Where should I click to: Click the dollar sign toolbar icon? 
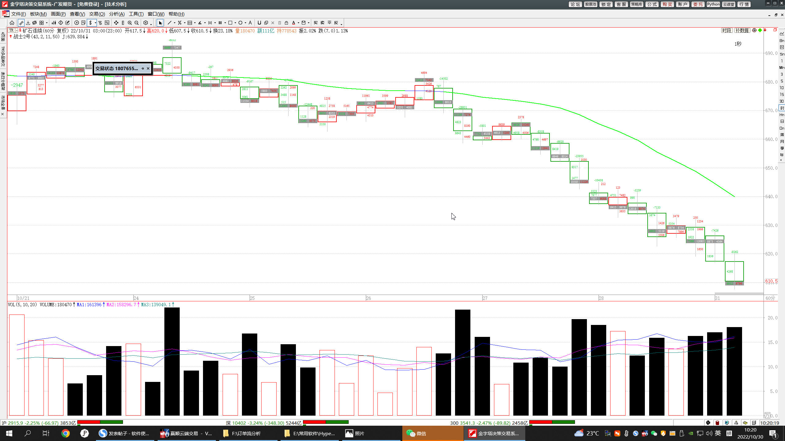[90, 23]
